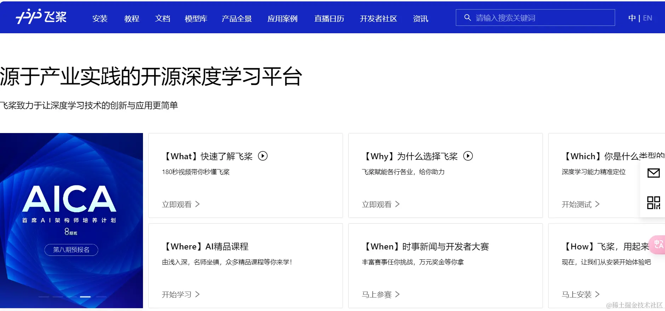Open the 产品全景 menu
The image size is (665, 311).
click(x=237, y=18)
